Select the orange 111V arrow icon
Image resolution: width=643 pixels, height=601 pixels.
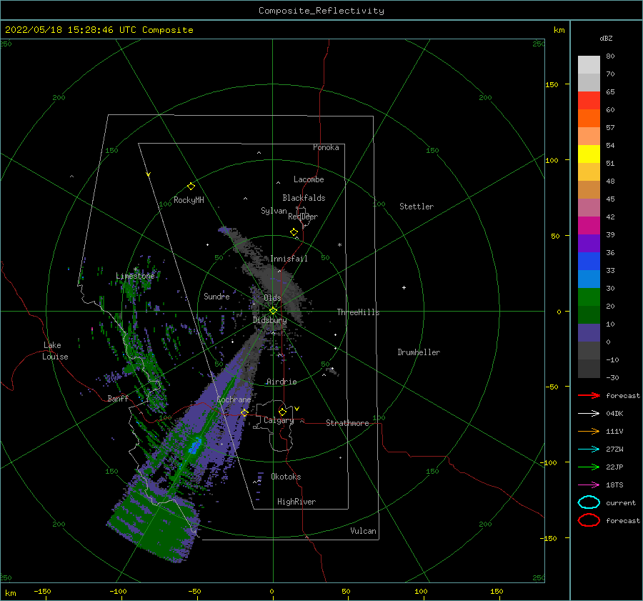(589, 431)
